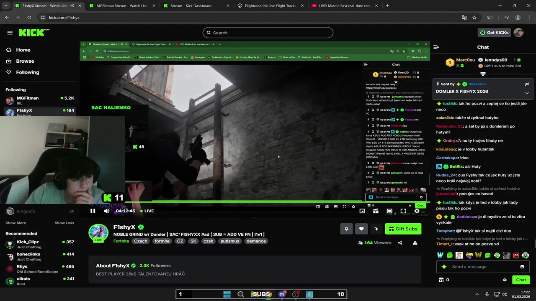This screenshot has width=536, height=301.
Task: Click the Kick search box
Action: (x=268, y=33)
